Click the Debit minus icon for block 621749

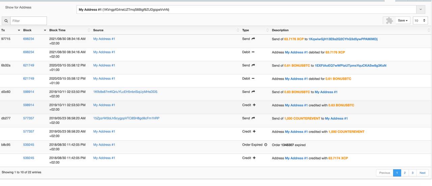(x=253, y=79)
